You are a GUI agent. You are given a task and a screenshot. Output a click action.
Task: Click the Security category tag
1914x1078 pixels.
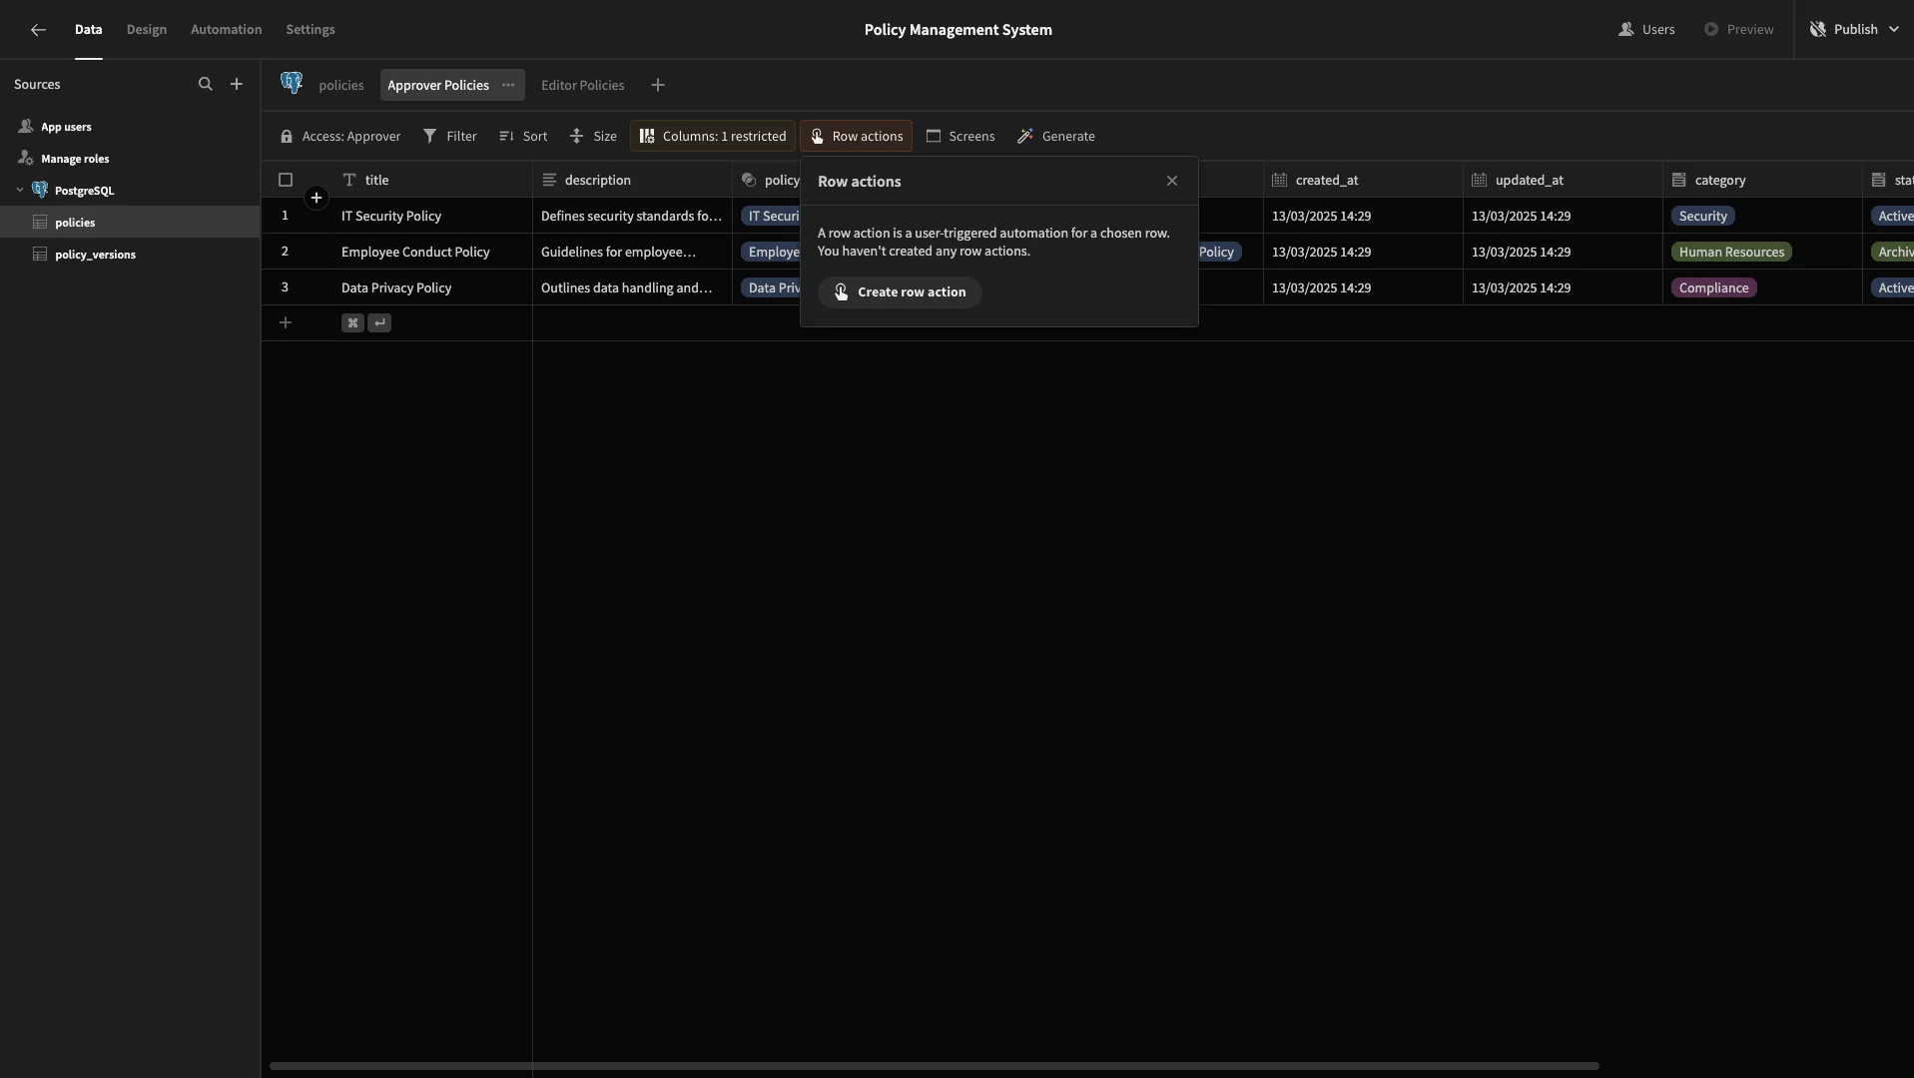(x=1702, y=216)
